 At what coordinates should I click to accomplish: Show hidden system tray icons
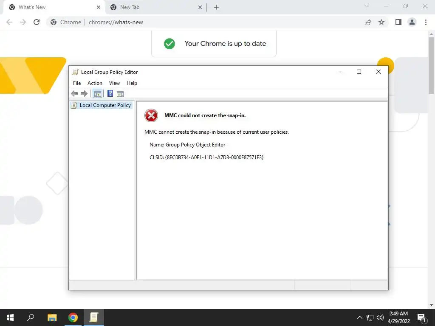coord(359,318)
